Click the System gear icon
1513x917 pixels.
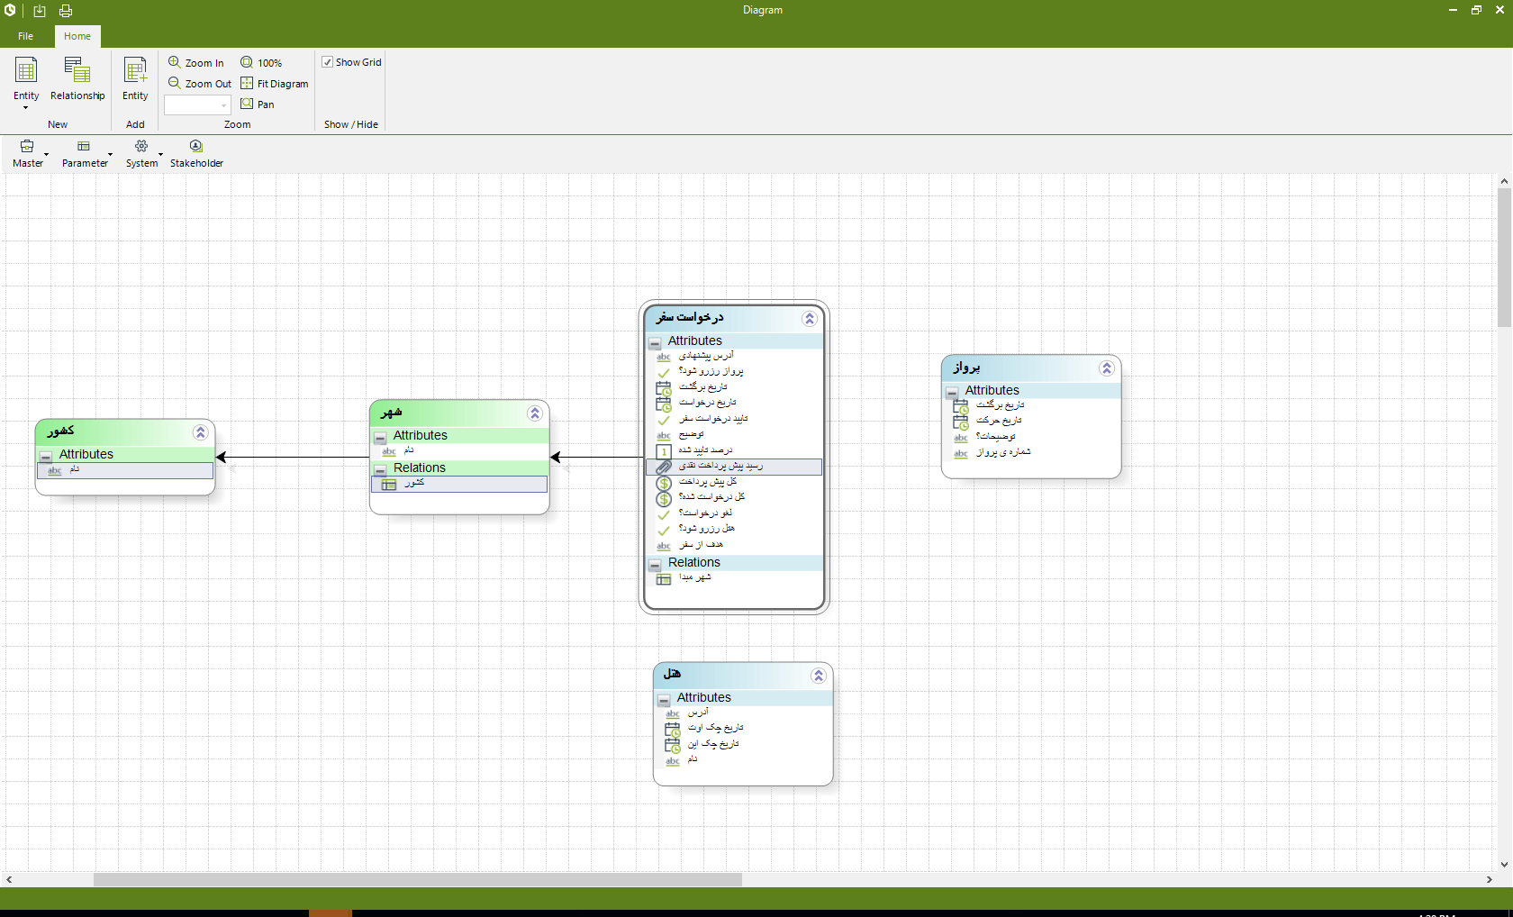141,146
